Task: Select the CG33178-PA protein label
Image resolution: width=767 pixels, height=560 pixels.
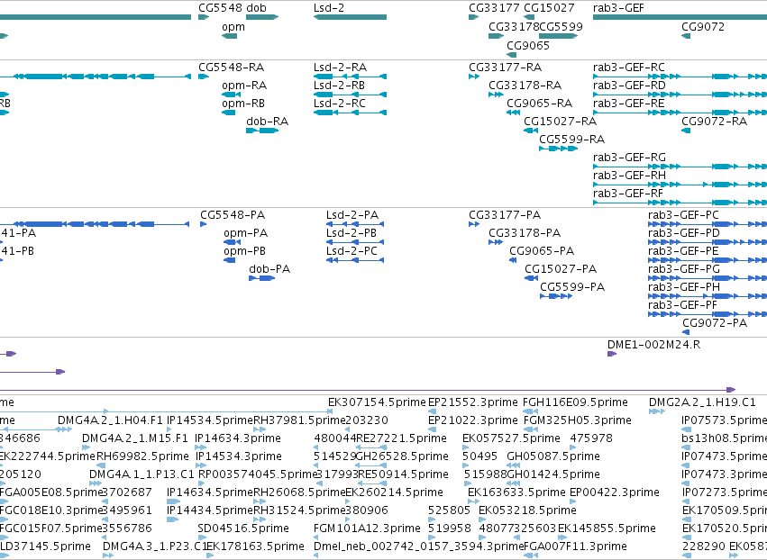Action: (x=525, y=233)
